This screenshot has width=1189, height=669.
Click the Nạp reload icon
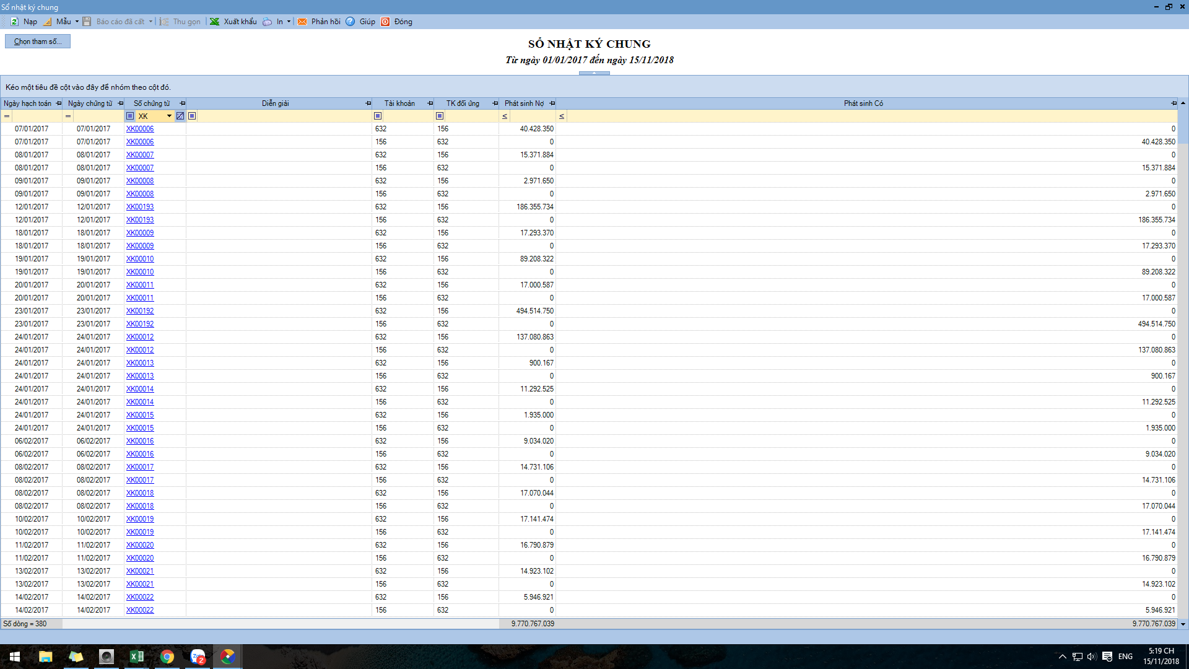[14, 22]
